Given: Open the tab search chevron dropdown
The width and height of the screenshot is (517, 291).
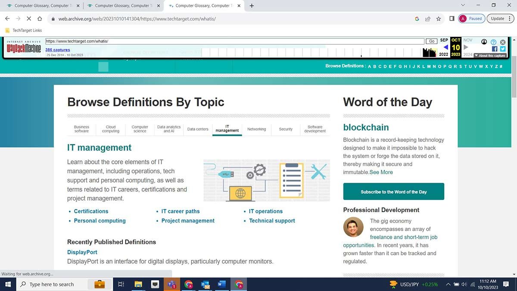Looking at the screenshot, I should [463, 6].
